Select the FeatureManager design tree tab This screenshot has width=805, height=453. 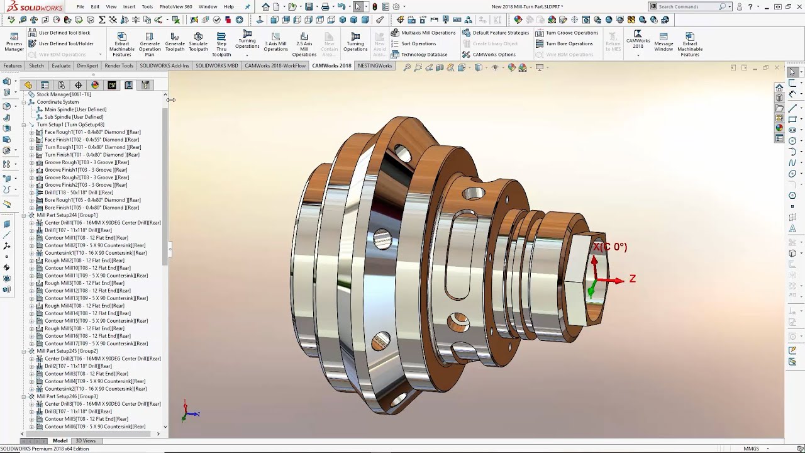28,85
